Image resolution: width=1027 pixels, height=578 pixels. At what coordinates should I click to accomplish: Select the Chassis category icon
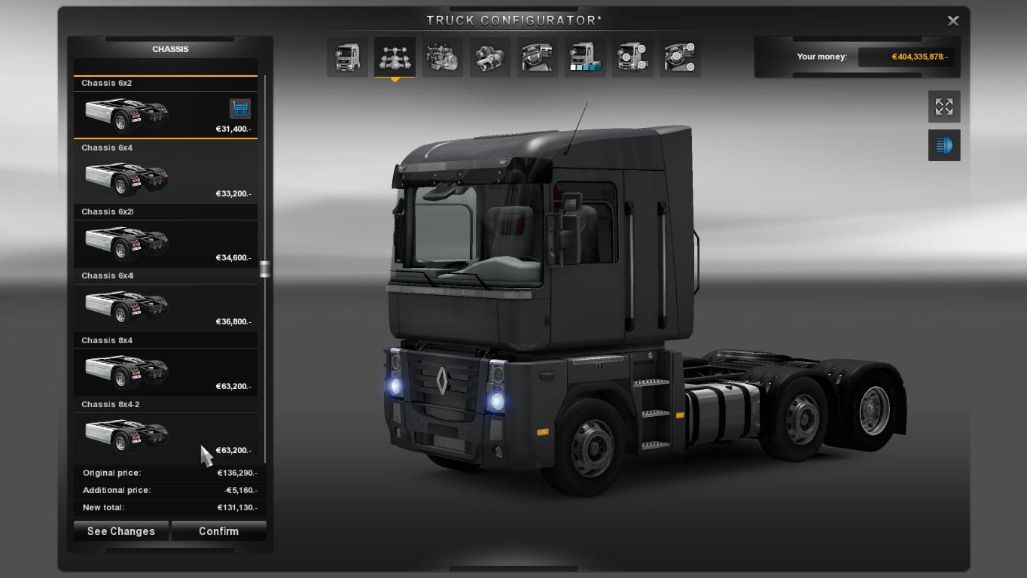coord(395,57)
